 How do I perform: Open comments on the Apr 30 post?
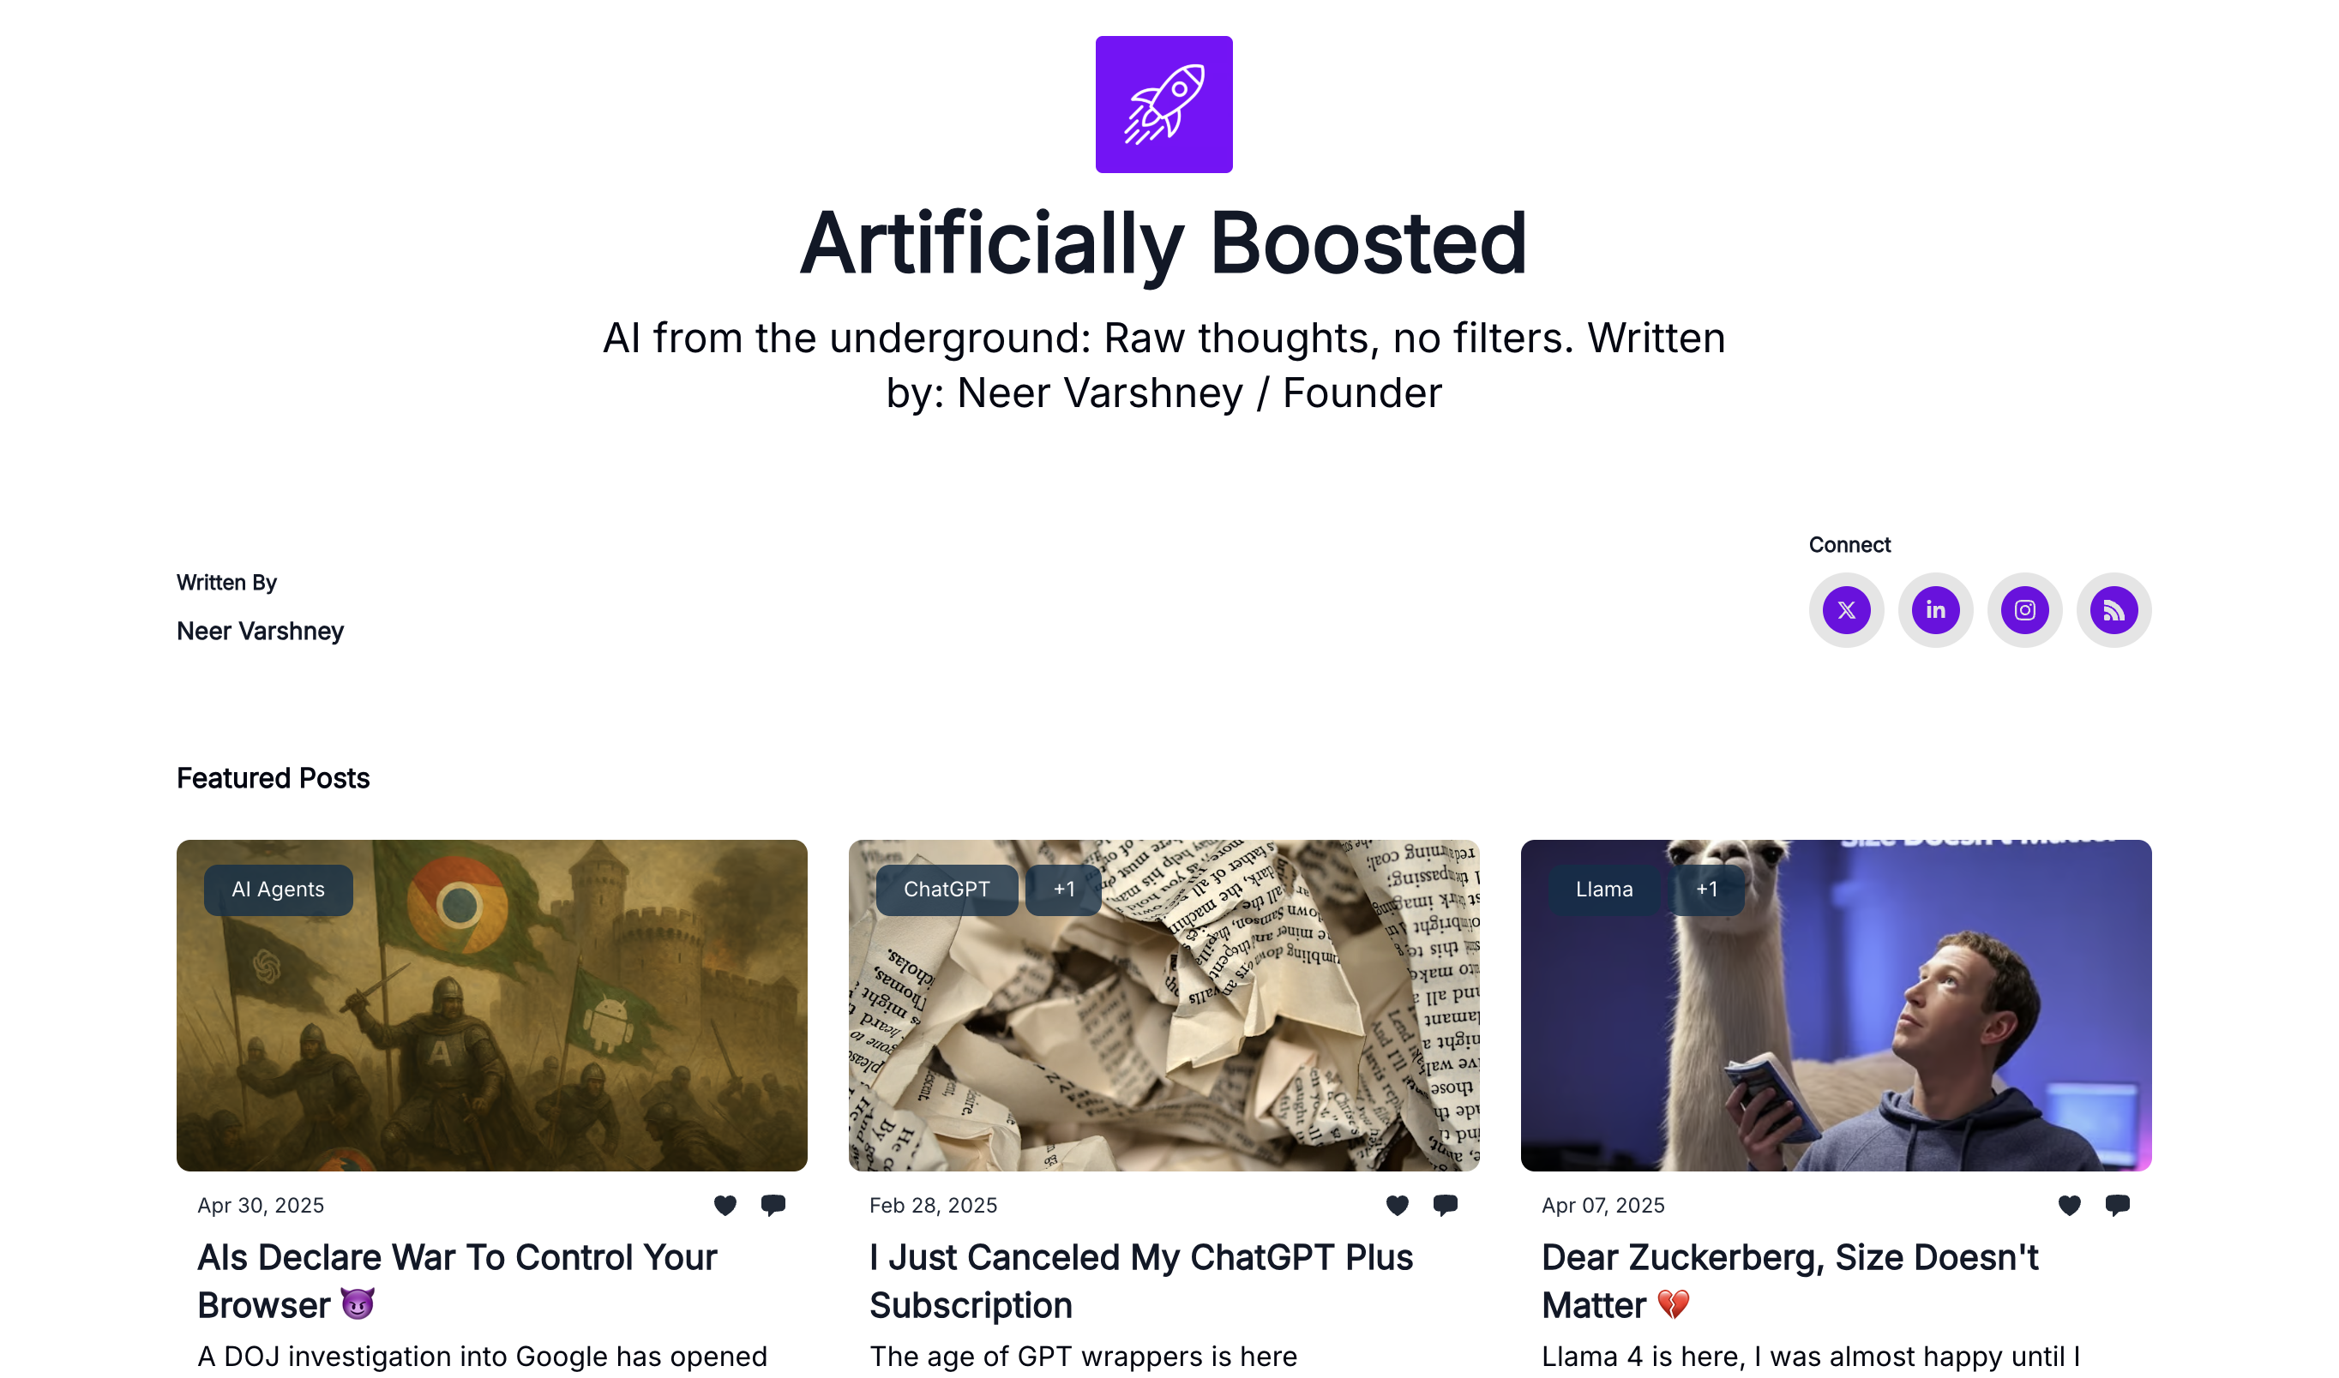773,1204
